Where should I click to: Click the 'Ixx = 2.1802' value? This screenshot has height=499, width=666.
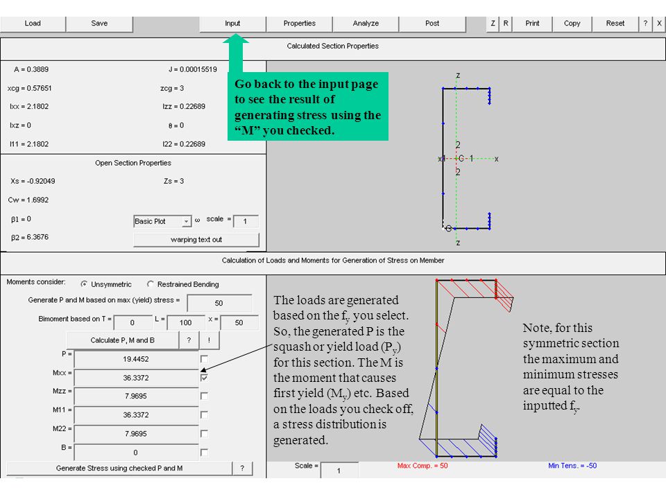(x=29, y=107)
